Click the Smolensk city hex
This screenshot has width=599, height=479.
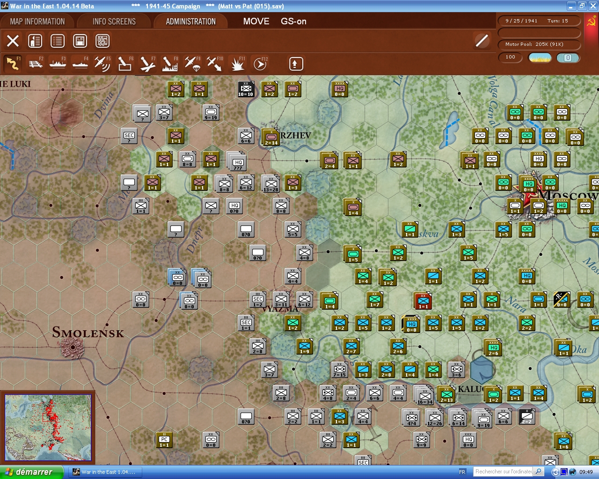(x=73, y=348)
